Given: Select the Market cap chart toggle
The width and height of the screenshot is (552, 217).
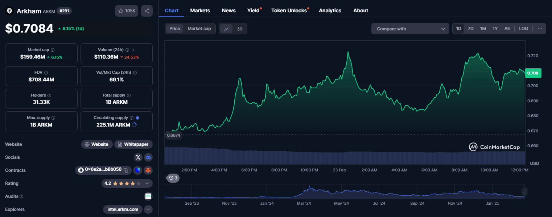Looking at the screenshot, I should point(199,29).
